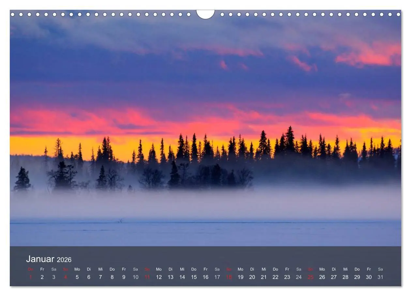411x296 pixels.
Task: Select day 9 in the calendar strip
Action: (124, 277)
